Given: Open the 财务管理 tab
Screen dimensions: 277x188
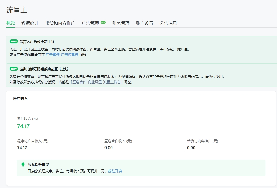Looking at the screenshot, I should [121, 23].
